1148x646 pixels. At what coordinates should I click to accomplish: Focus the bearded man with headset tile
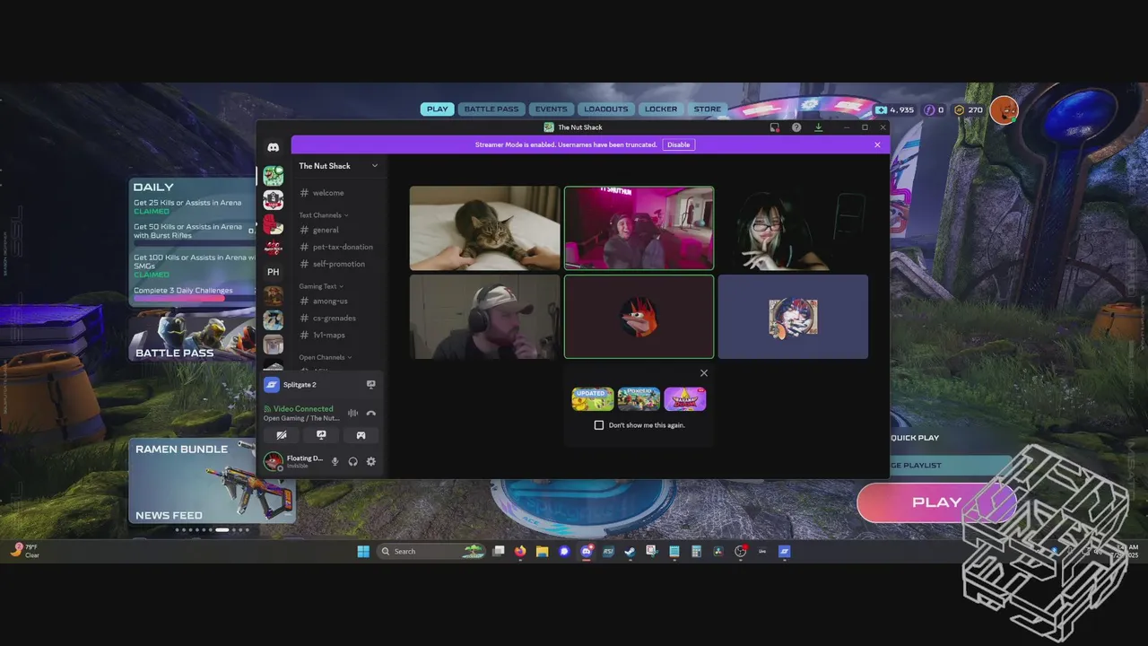point(484,317)
